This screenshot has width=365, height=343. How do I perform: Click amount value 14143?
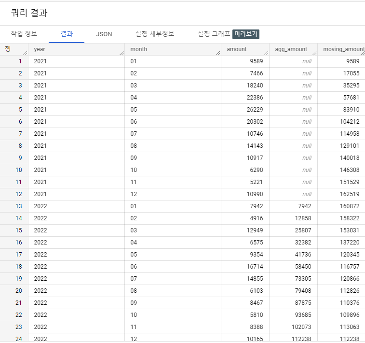[x=255, y=146]
